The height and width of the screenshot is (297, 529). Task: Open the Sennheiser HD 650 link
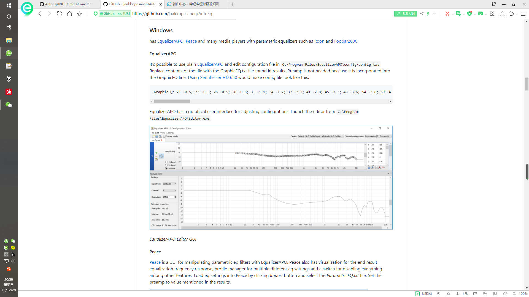[x=218, y=78]
